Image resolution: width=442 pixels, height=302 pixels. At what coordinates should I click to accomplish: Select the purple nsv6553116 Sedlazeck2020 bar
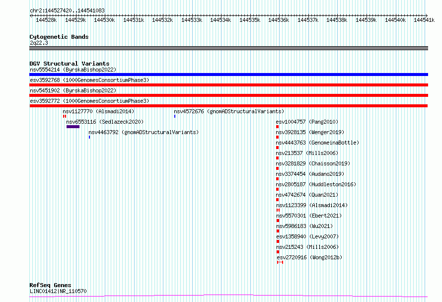pyautogui.click(x=73, y=127)
